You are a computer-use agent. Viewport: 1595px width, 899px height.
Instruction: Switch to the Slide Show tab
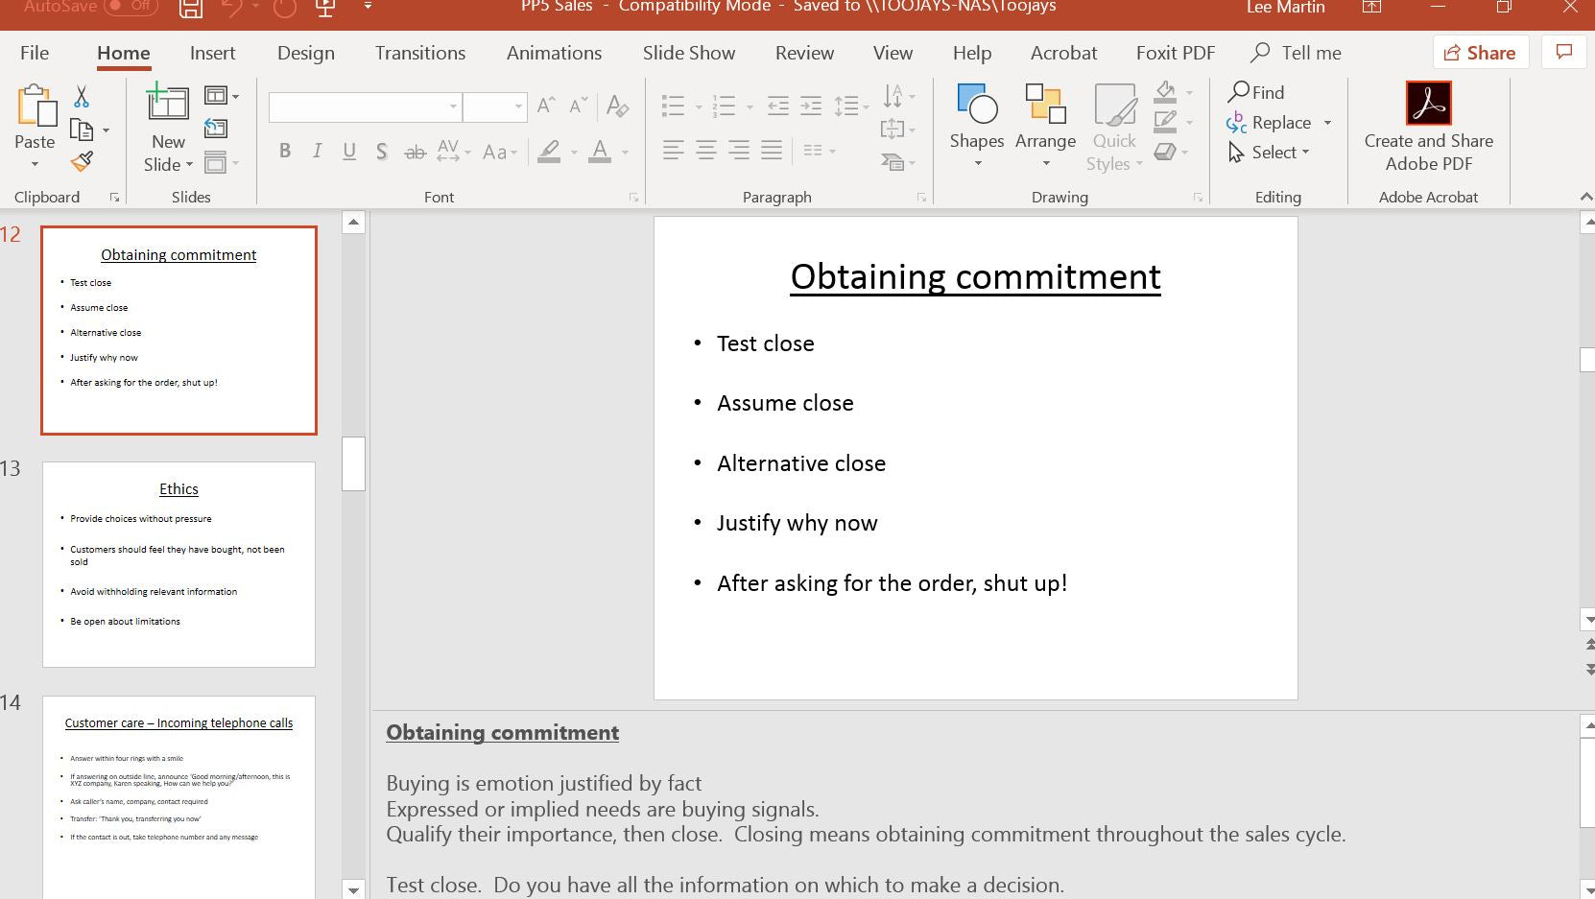click(x=689, y=53)
